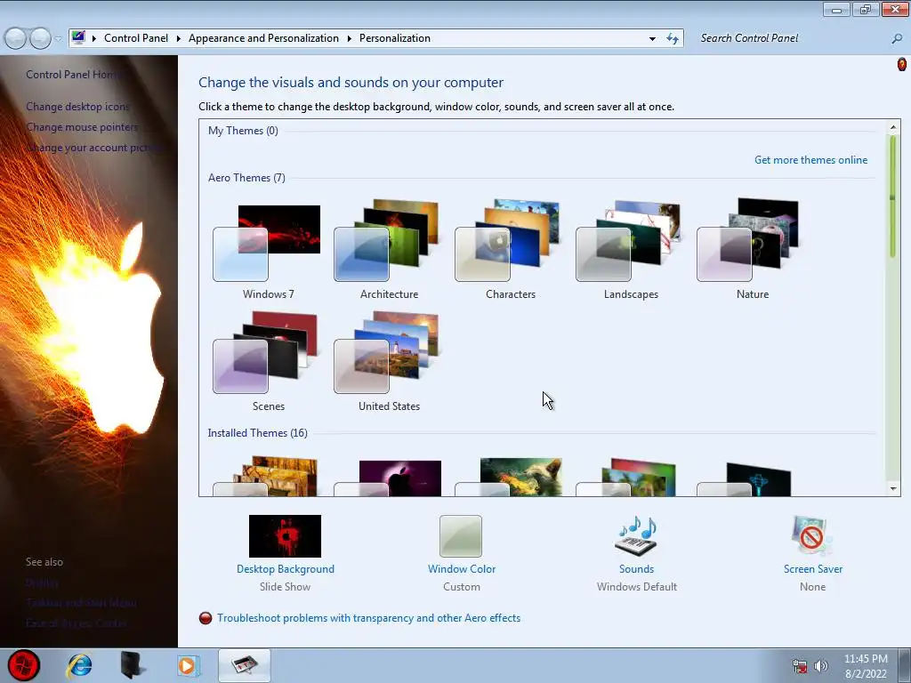The height and width of the screenshot is (683, 911).
Task: Open the recent pages dropdown arrow
Action: pyautogui.click(x=58, y=39)
